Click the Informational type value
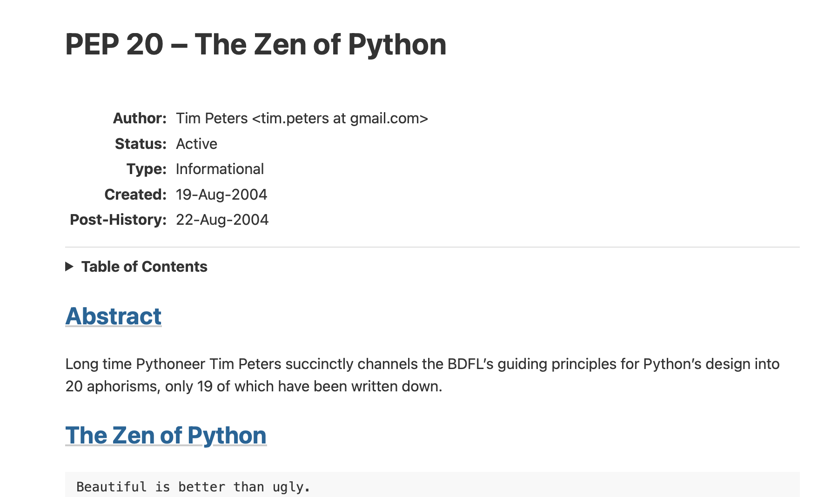This screenshot has height=497, width=831. click(220, 169)
